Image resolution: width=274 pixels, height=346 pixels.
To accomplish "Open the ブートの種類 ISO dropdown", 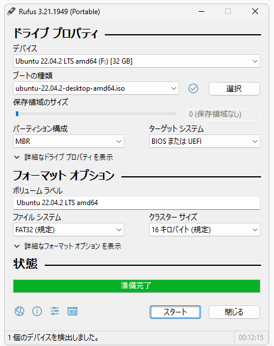I will [x=96, y=88].
